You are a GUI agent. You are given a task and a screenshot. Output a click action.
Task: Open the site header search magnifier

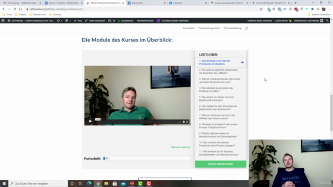click(x=247, y=28)
